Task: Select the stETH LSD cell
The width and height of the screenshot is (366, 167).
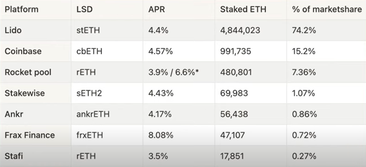Action: tap(88, 30)
